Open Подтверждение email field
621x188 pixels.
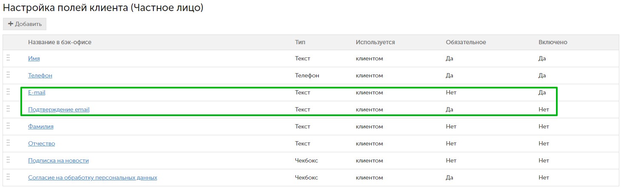coord(59,109)
